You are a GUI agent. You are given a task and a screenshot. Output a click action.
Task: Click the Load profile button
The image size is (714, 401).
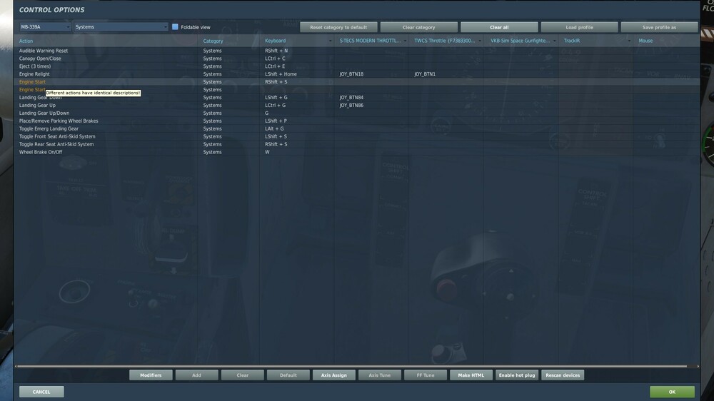pyautogui.click(x=579, y=27)
